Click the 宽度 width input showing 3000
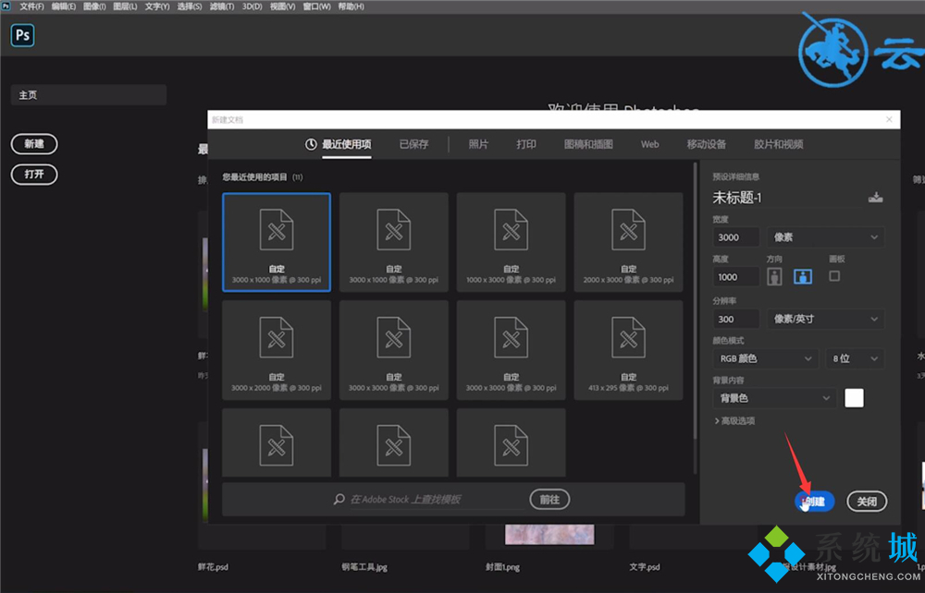This screenshot has height=593, width=925. (x=734, y=237)
